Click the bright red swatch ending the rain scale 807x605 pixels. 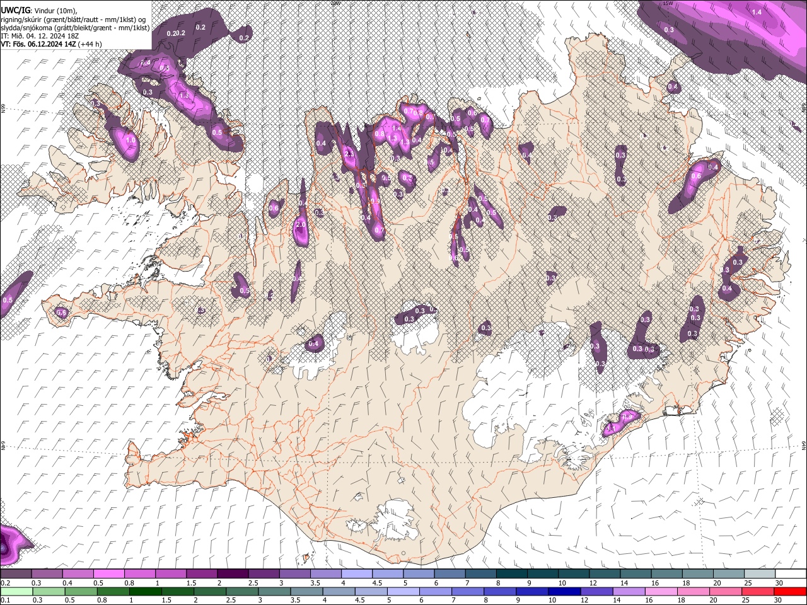pyautogui.click(x=790, y=591)
